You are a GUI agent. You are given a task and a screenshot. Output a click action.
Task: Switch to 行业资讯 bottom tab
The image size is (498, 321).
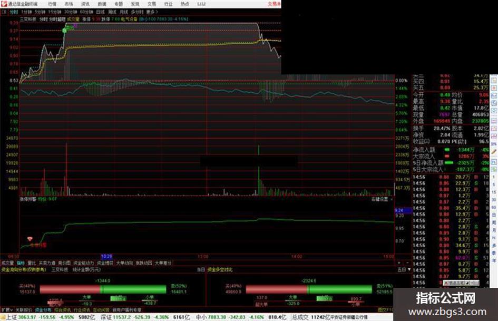[82, 309]
